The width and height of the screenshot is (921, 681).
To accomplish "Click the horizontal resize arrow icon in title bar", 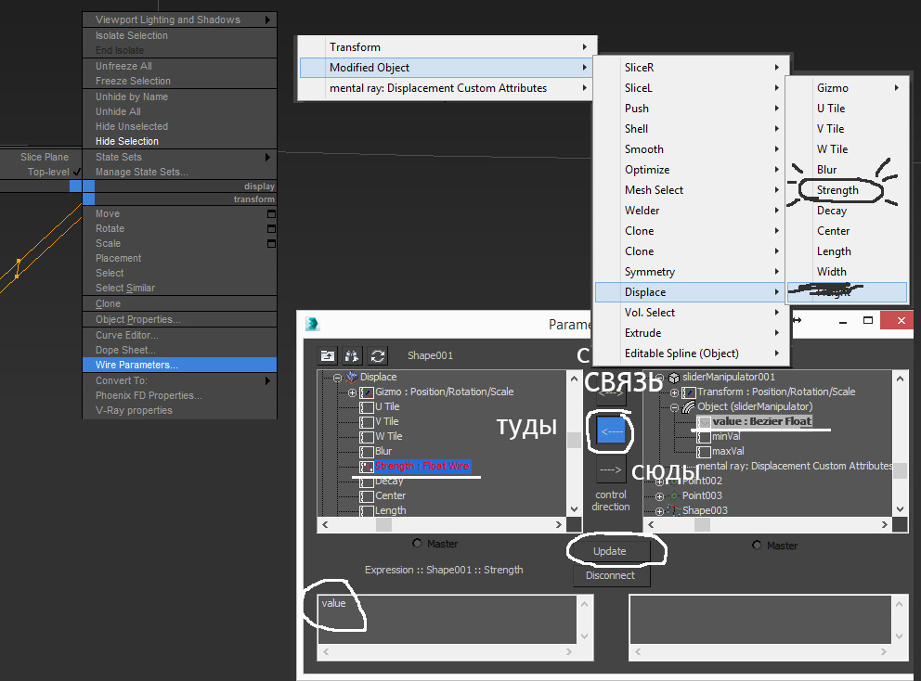I will click(798, 320).
